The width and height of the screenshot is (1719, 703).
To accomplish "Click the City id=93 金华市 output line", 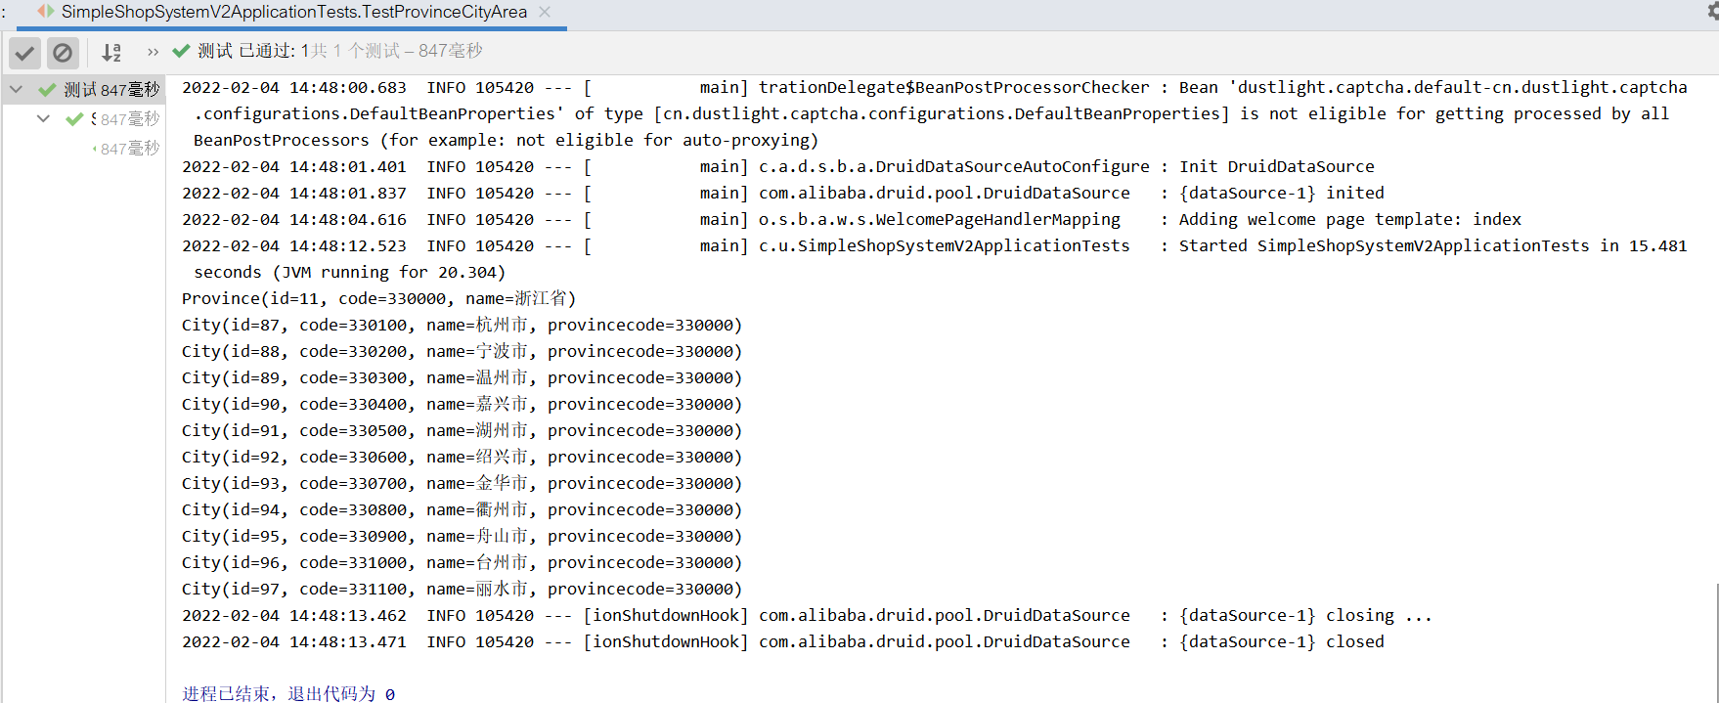I will pos(463,483).
